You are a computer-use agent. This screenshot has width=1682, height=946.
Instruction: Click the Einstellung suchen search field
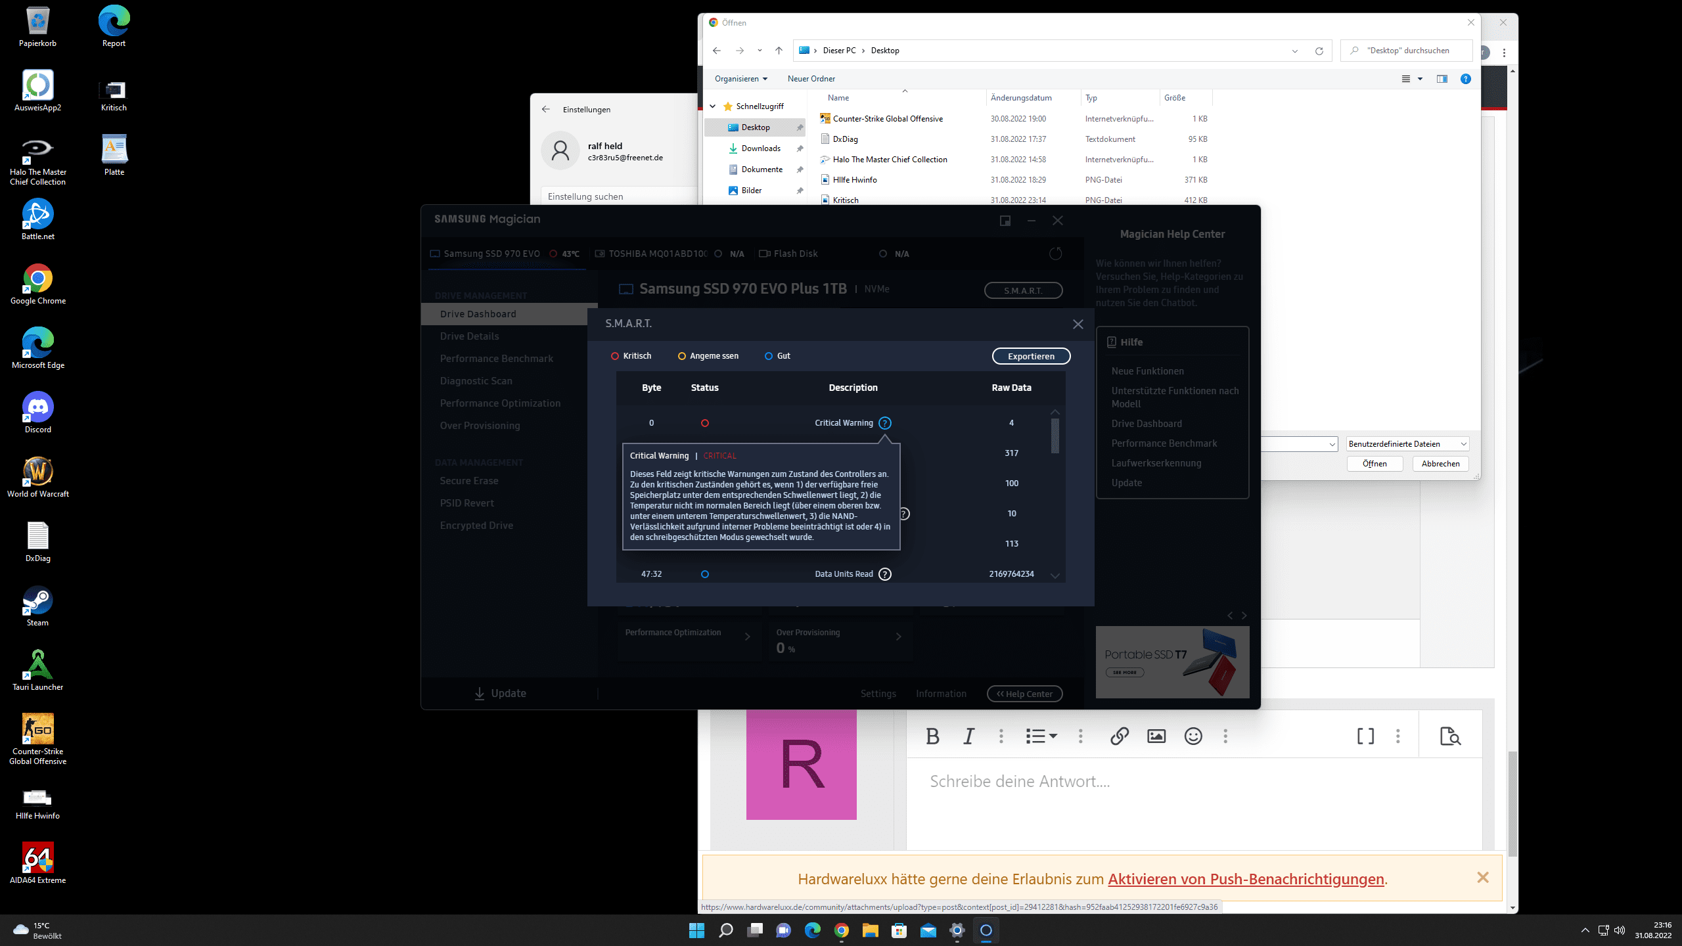tap(618, 196)
